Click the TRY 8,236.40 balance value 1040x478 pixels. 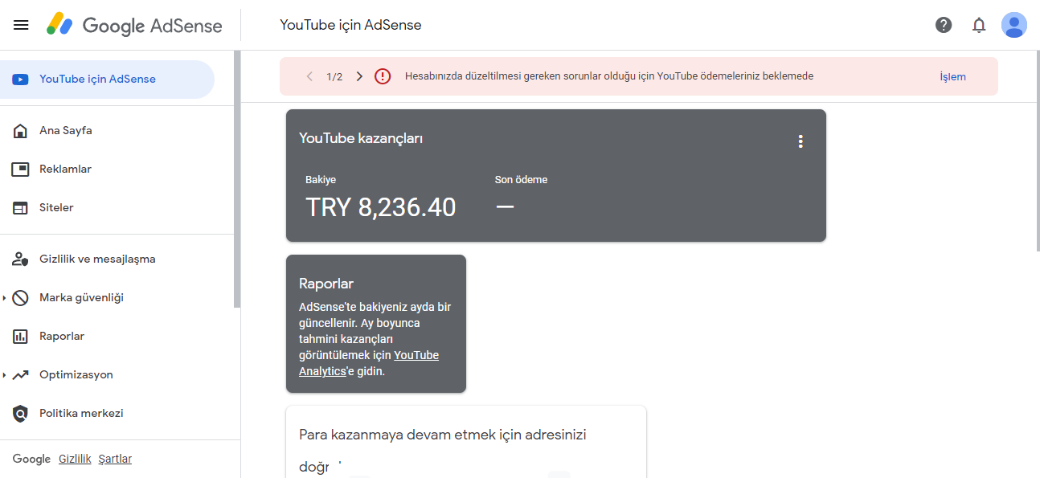(381, 207)
